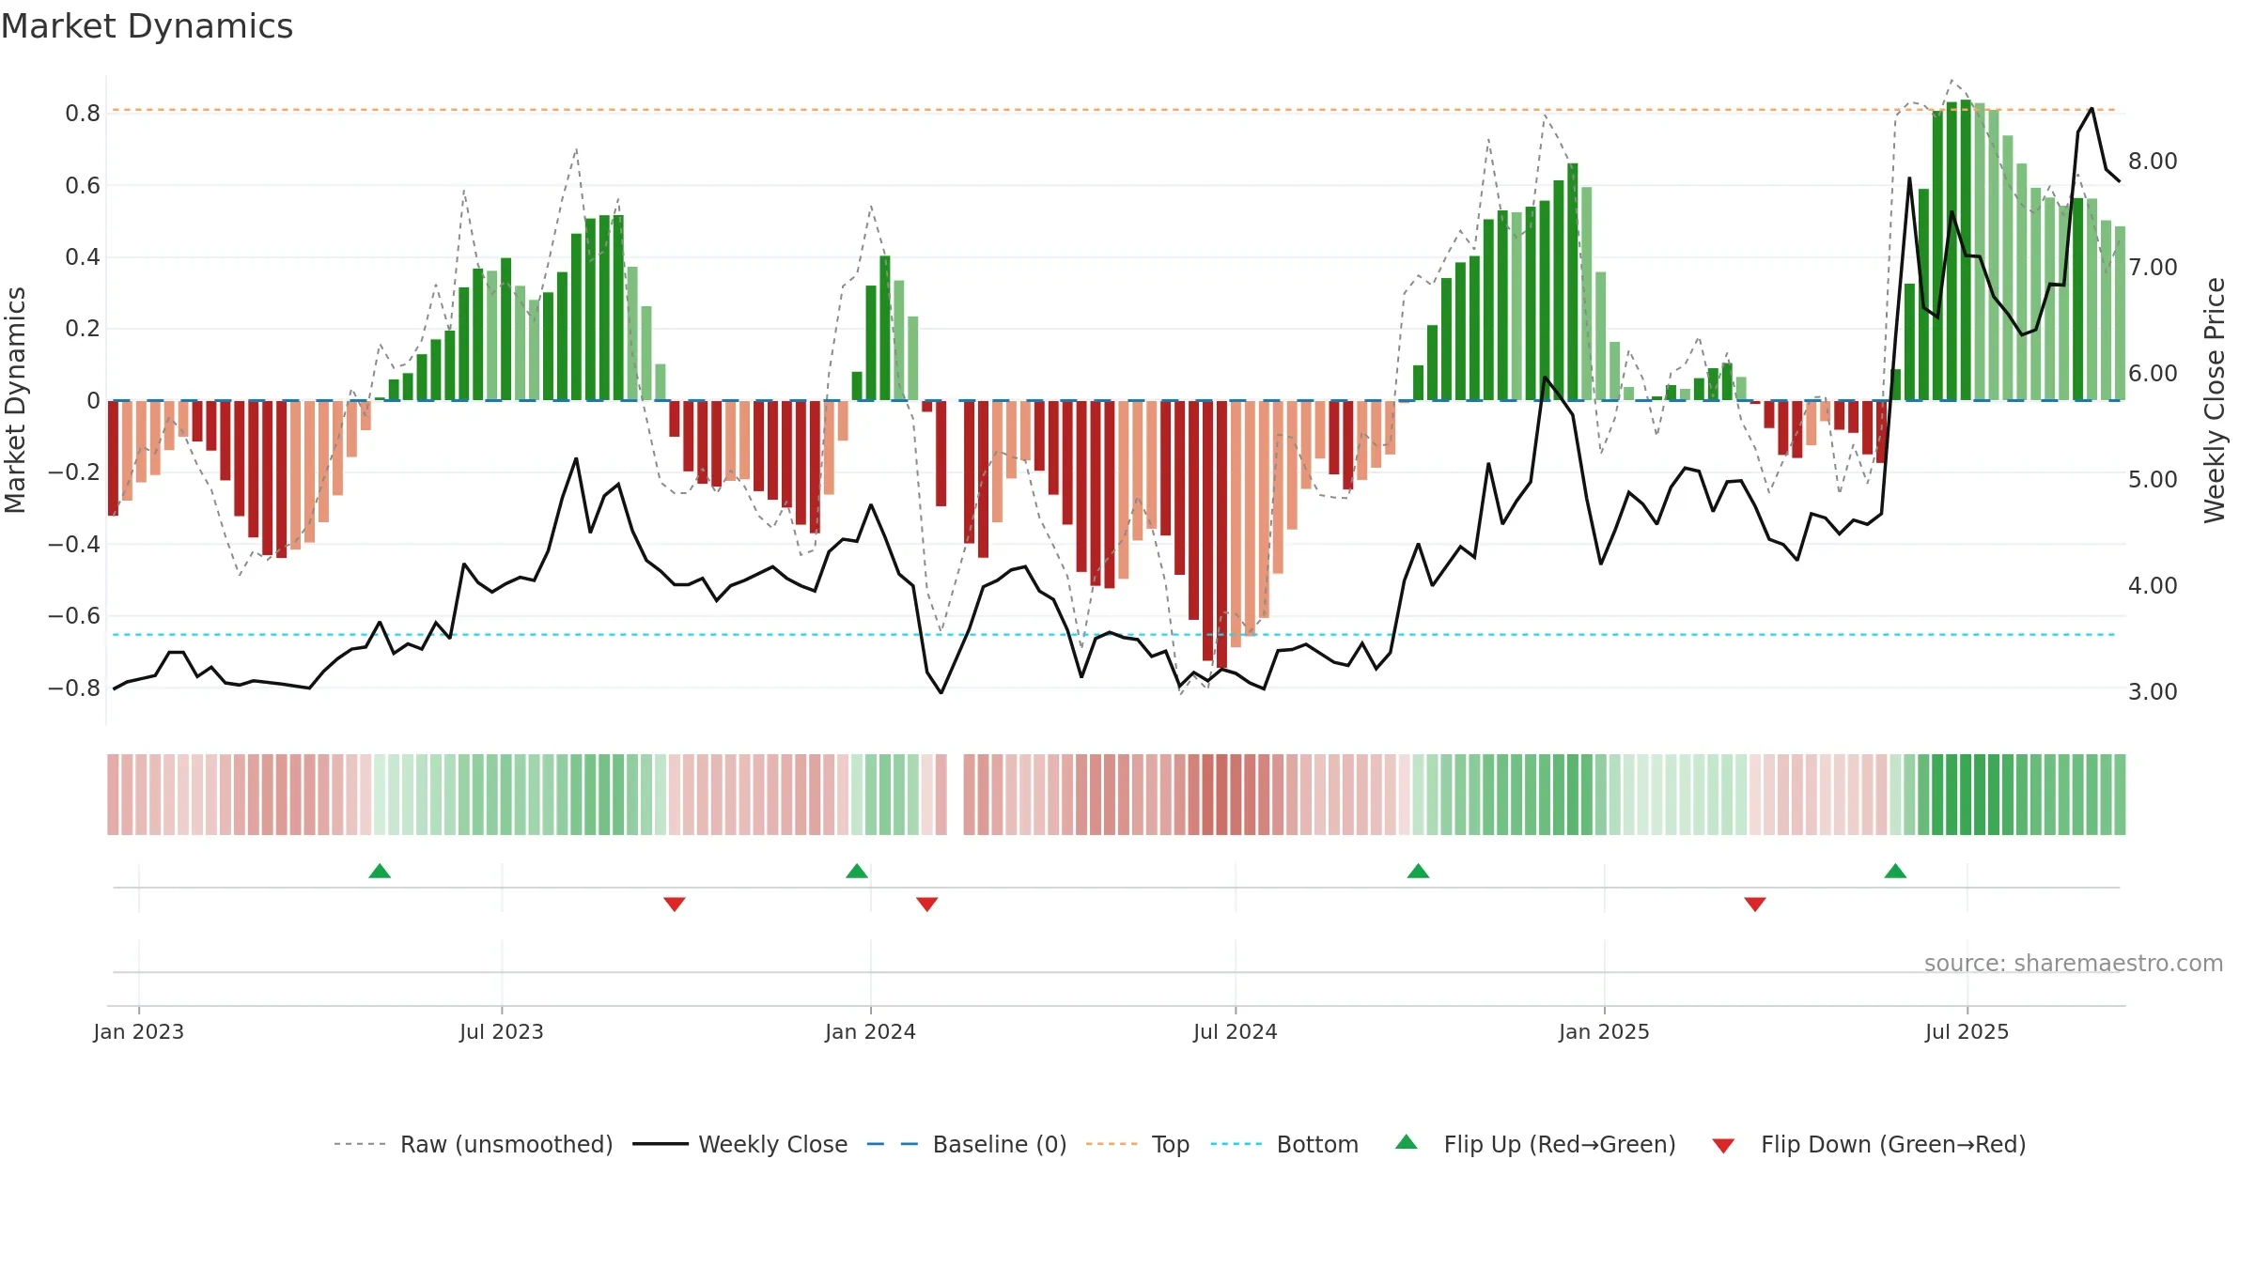Select the red flip-down marker after Jan 2025
Screen dimensions: 2255x1268
[x=1755, y=905]
